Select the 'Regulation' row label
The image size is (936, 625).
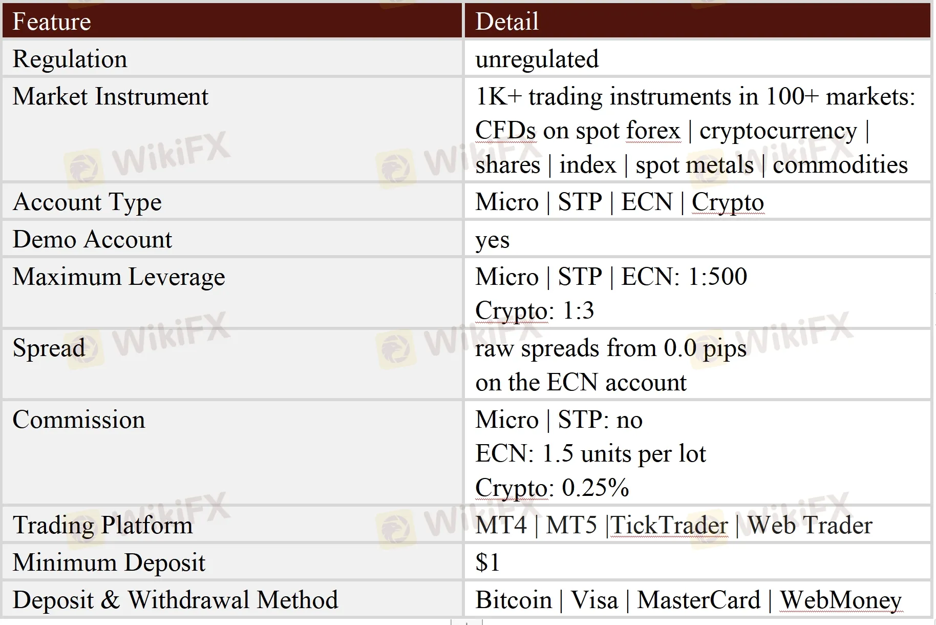(70, 59)
